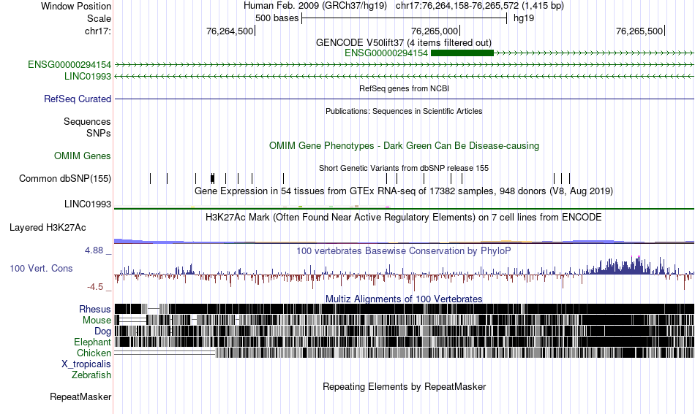The width and height of the screenshot is (695, 414).
Task: Click the GTEx LINC01993 expression label
Action: [88, 204]
